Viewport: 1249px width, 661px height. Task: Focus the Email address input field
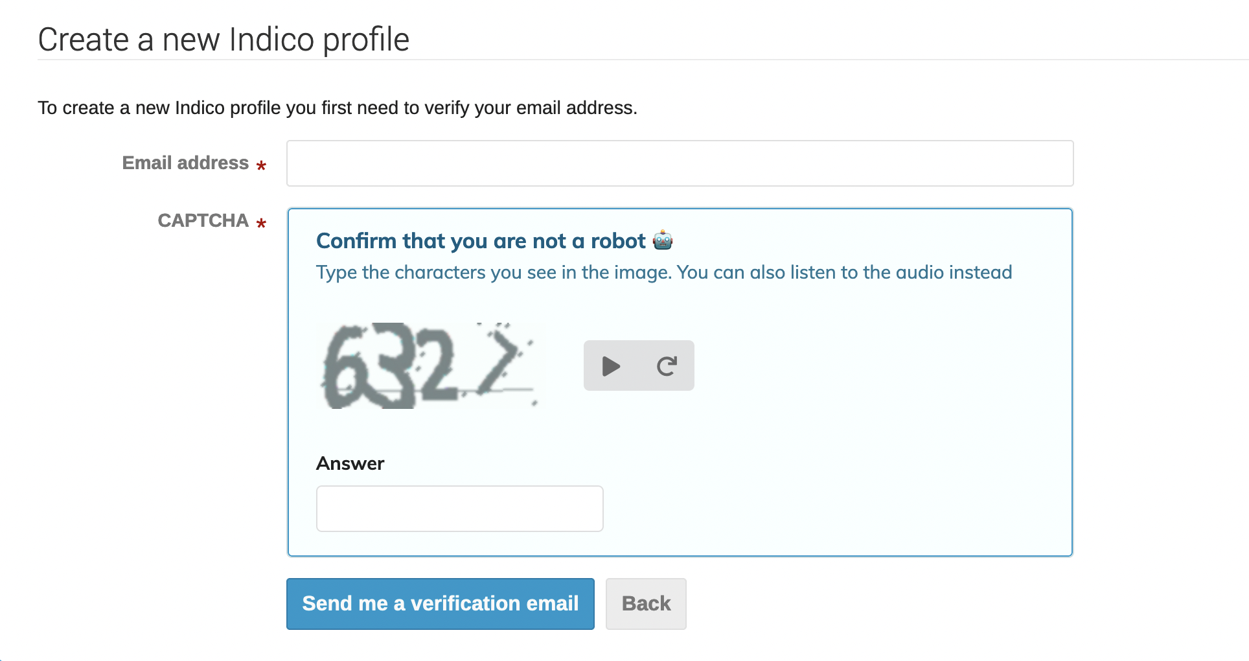tap(680, 163)
